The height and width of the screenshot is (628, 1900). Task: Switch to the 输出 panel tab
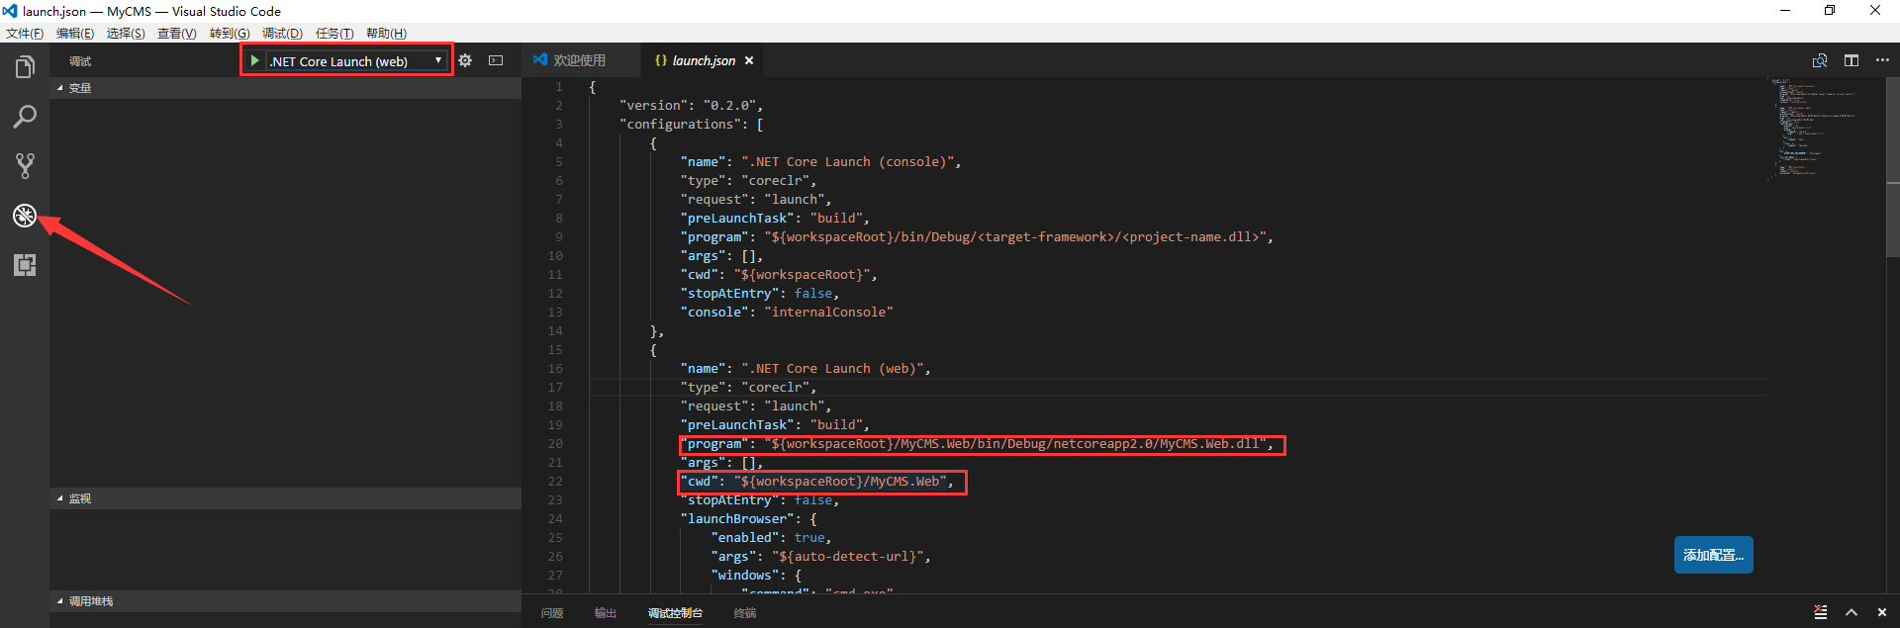pyautogui.click(x=606, y=613)
